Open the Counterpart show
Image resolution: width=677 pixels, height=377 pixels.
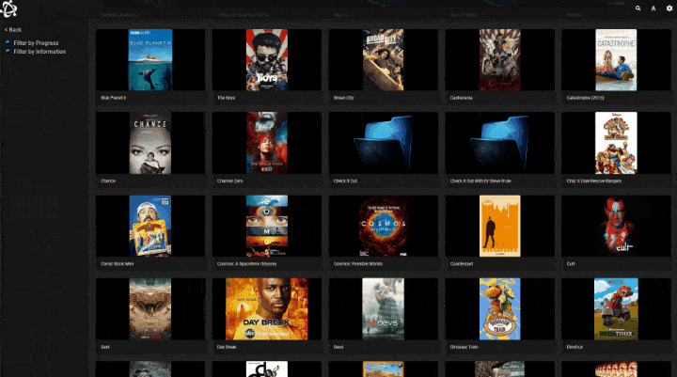click(500, 226)
